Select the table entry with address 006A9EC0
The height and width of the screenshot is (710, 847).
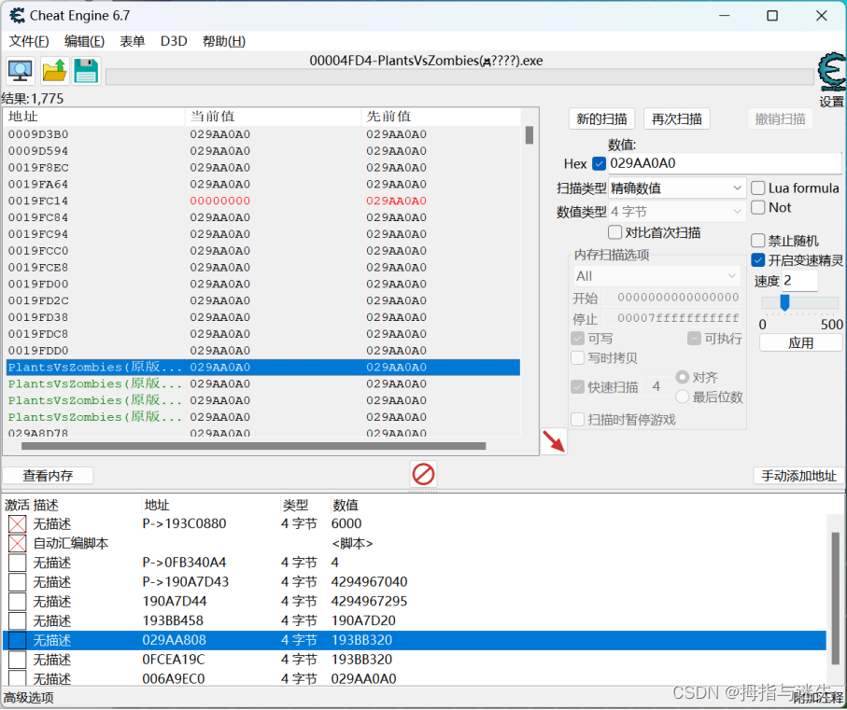point(415,678)
